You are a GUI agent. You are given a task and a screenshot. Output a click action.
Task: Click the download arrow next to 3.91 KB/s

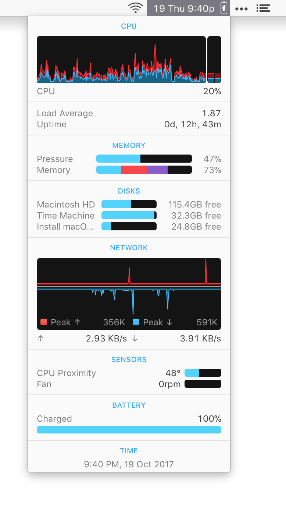coord(135,339)
